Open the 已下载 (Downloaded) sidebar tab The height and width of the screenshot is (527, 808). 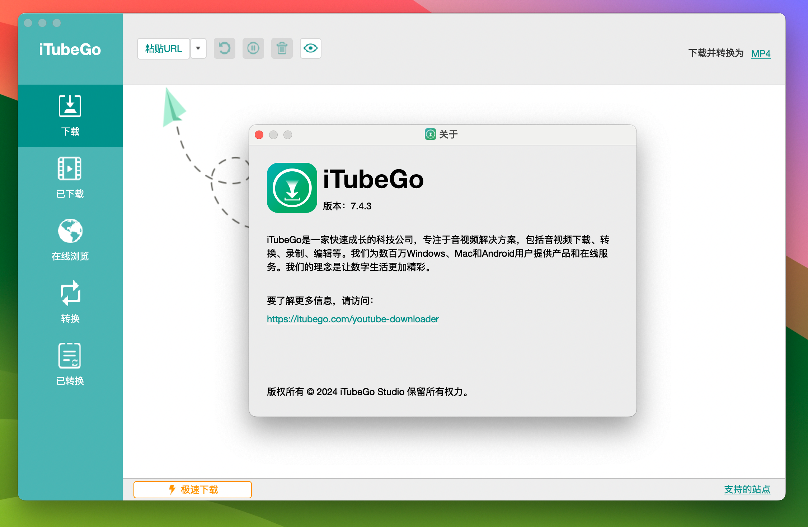(x=70, y=178)
